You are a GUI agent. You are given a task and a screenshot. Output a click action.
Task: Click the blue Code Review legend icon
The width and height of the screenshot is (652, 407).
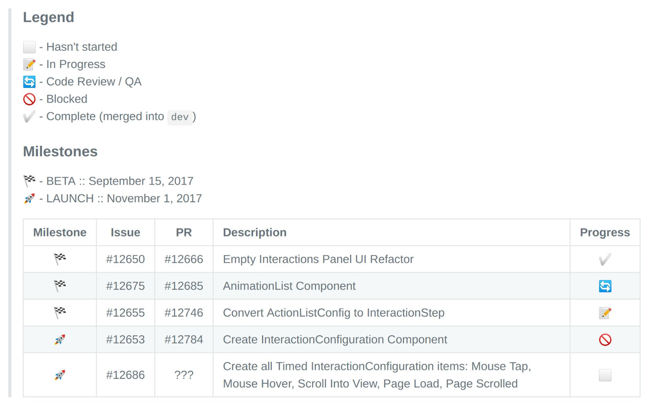point(29,81)
